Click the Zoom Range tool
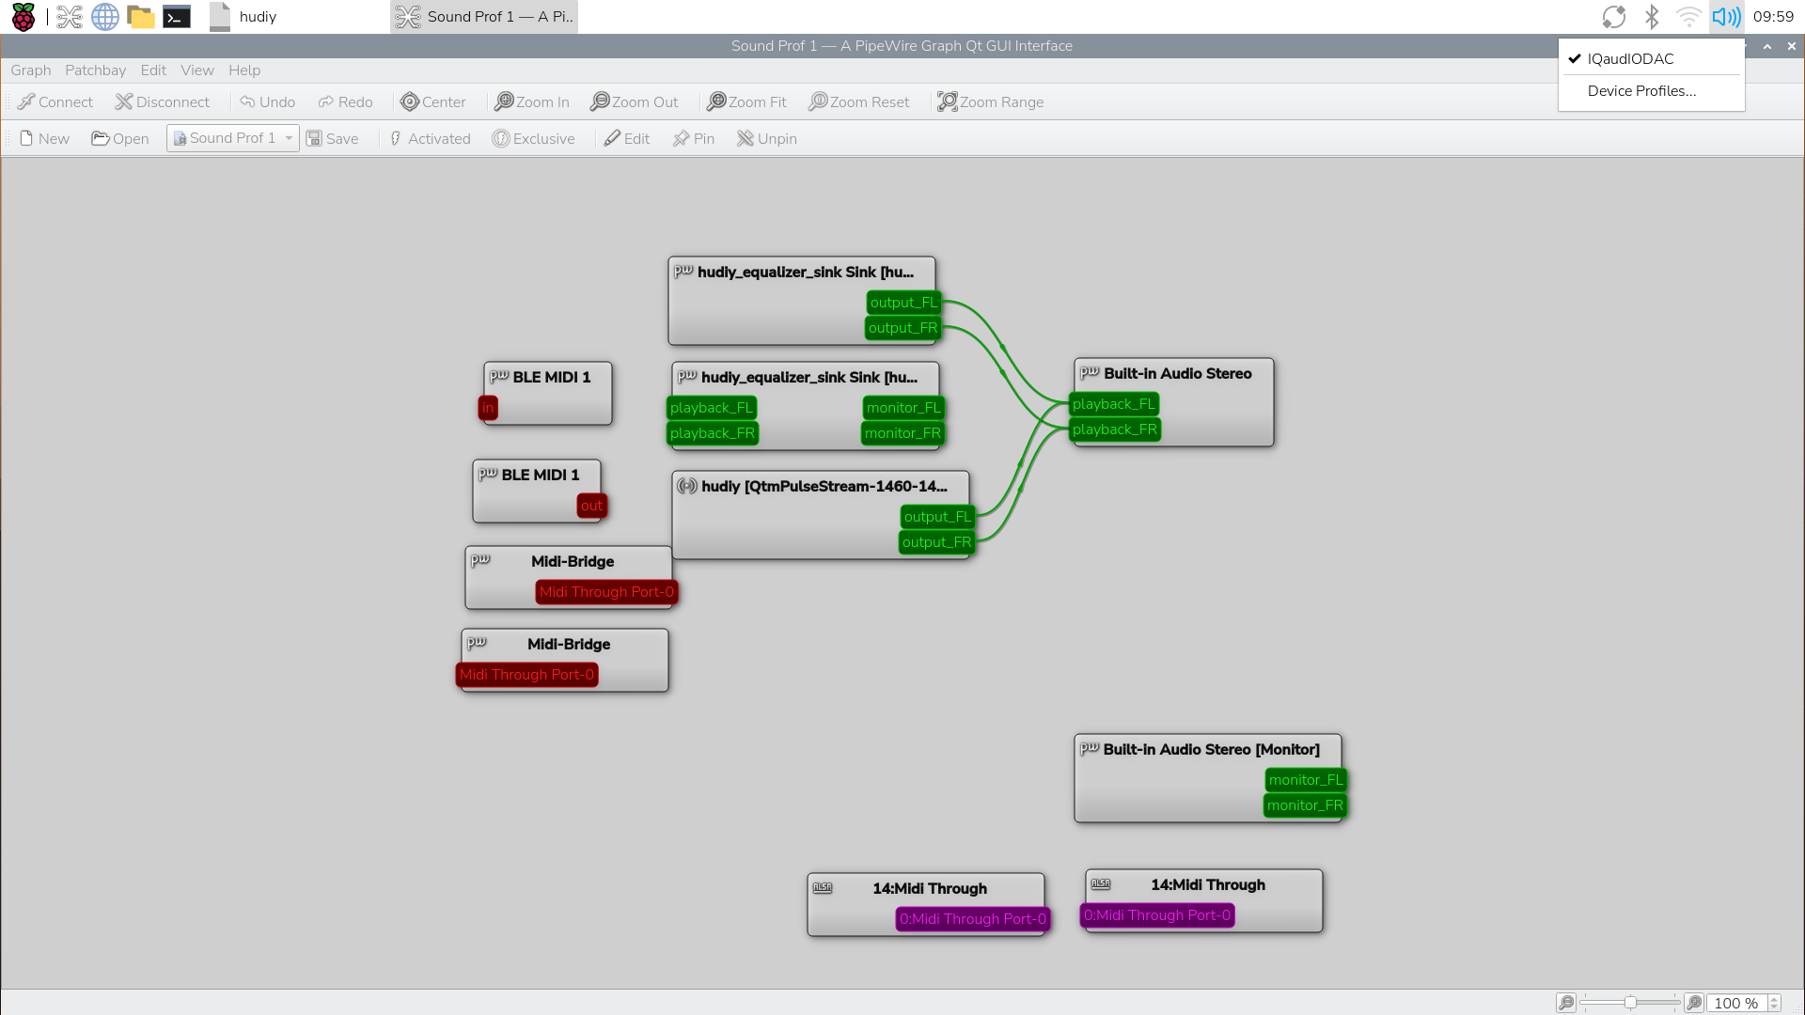The height and width of the screenshot is (1015, 1805). coord(990,101)
